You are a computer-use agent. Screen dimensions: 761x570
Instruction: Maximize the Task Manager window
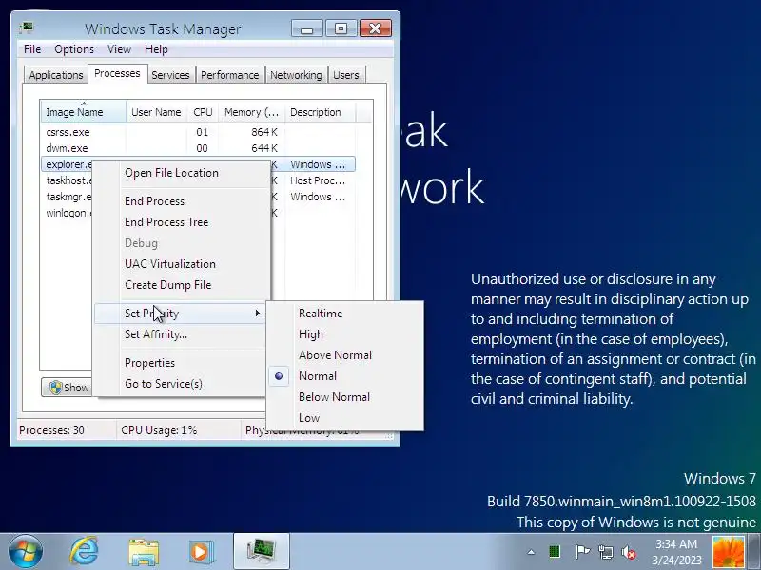(x=341, y=28)
